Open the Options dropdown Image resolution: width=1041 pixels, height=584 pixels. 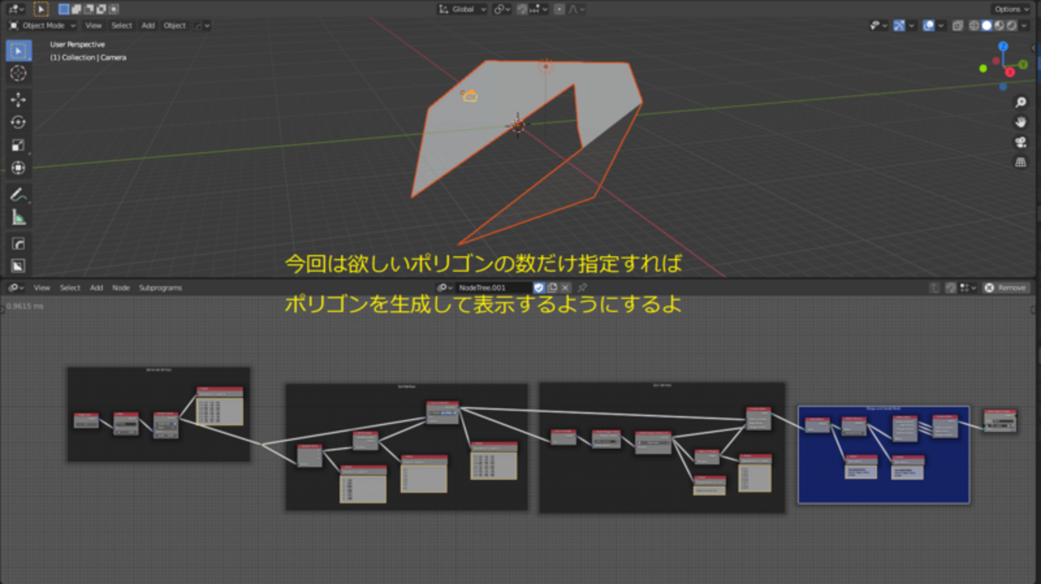coord(1012,10)
